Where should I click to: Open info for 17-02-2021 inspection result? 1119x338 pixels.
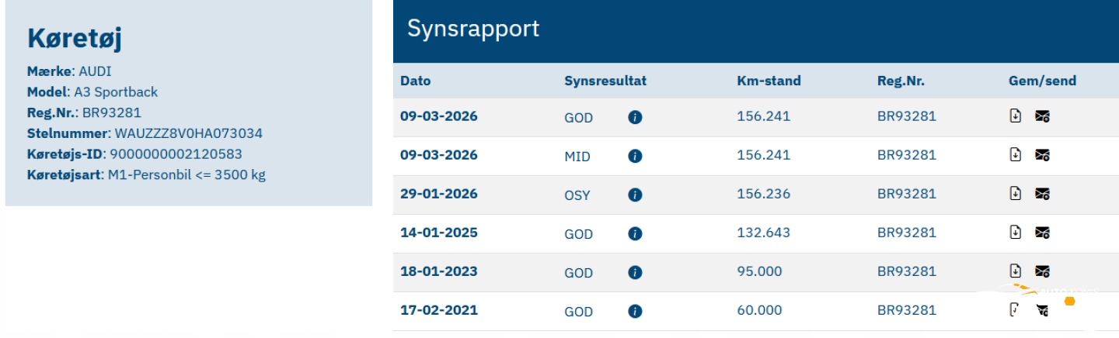coord(635,312)
